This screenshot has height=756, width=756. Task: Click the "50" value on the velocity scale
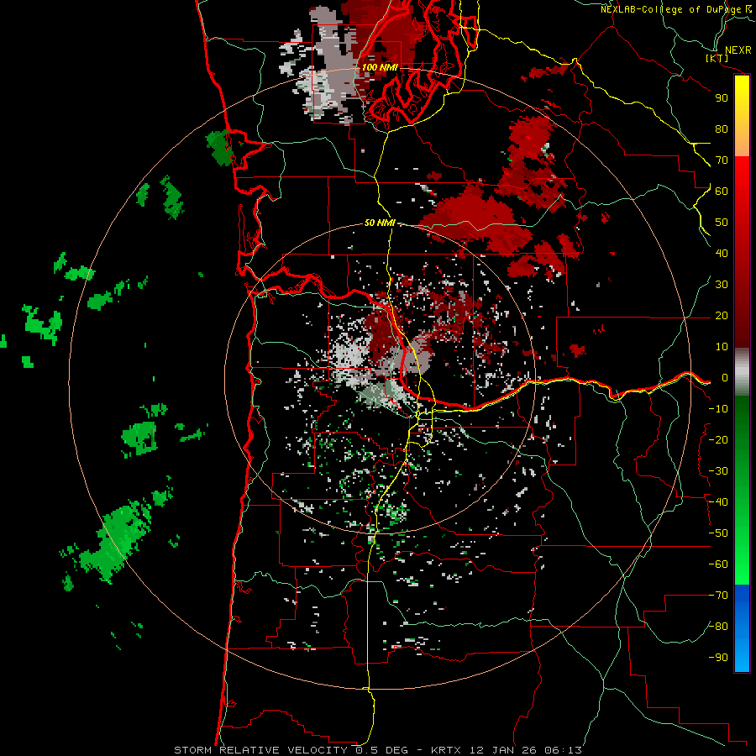pyautogui.click(x=722, y=223)
